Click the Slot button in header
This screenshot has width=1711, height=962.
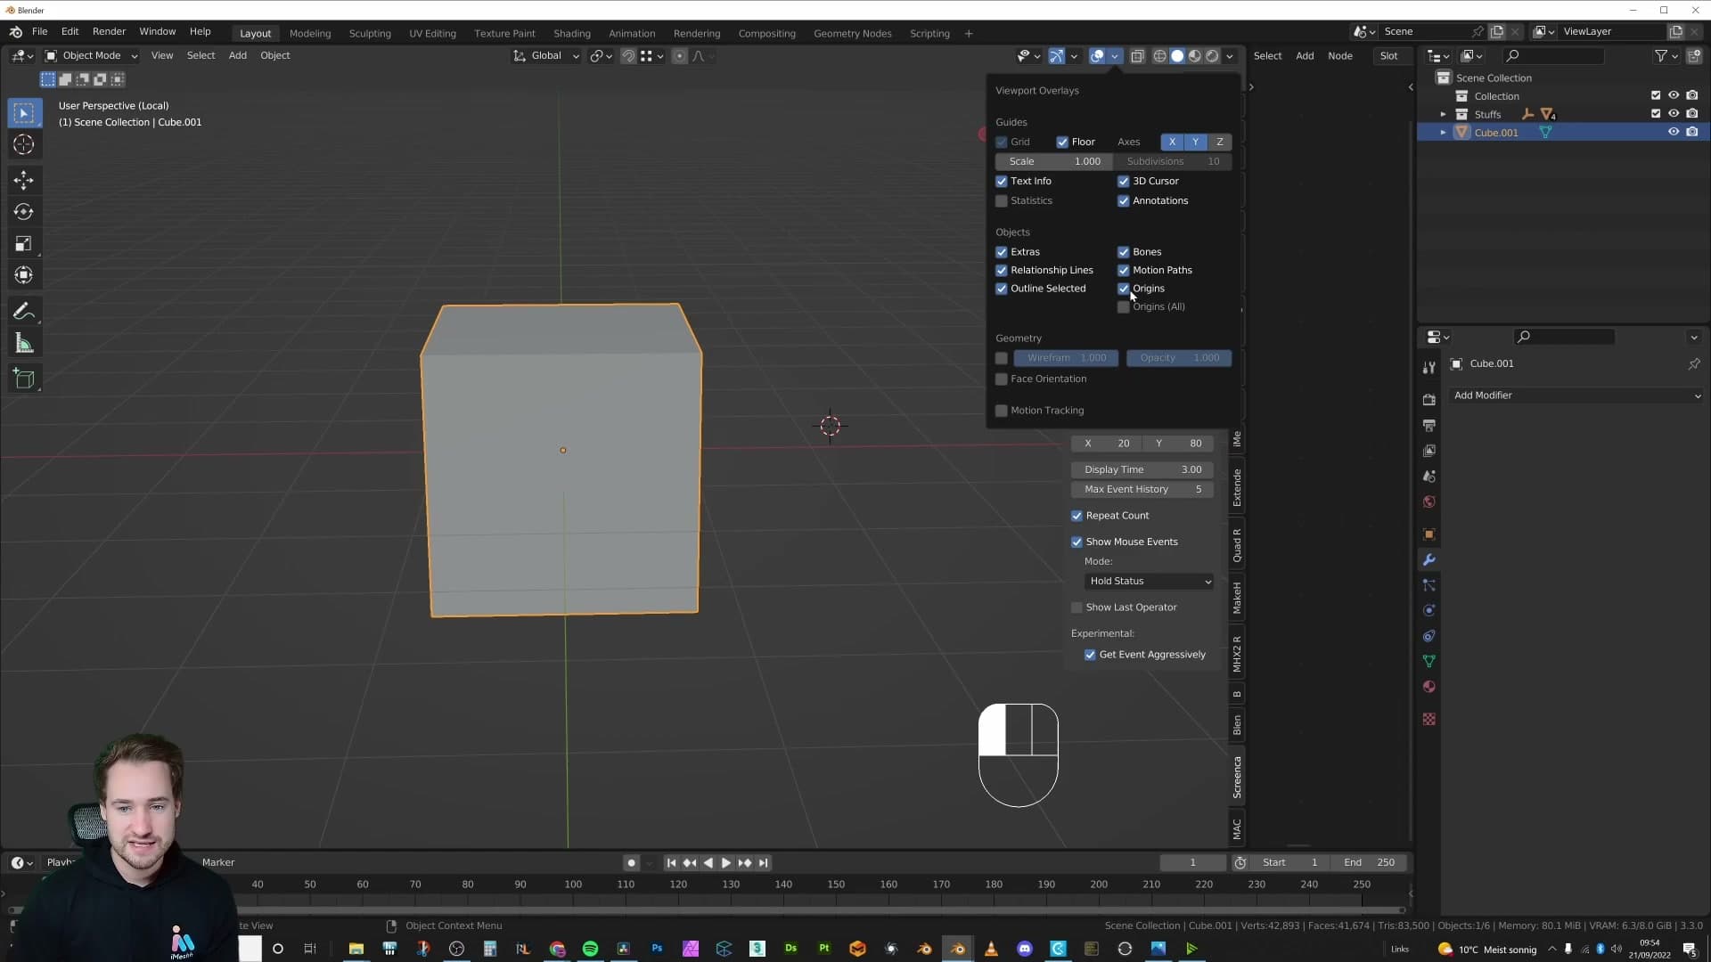click(x=1388, y=56)
